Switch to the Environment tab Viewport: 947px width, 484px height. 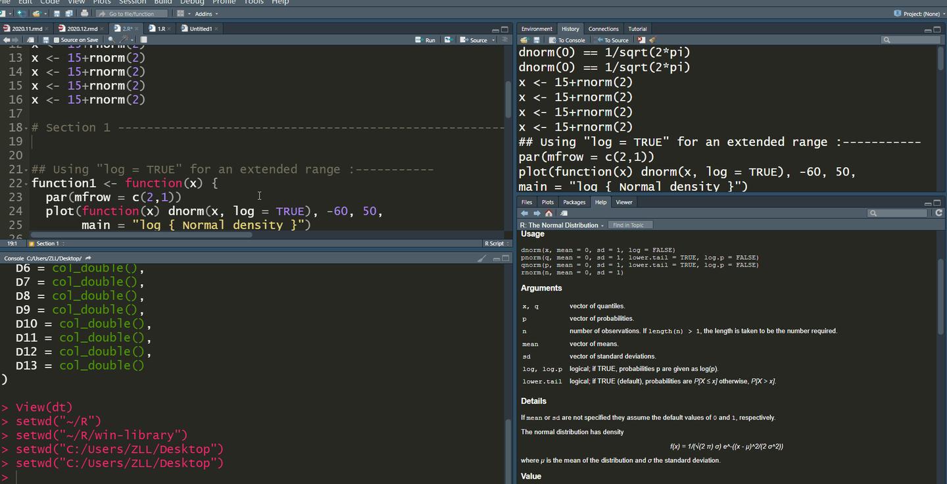537,29
